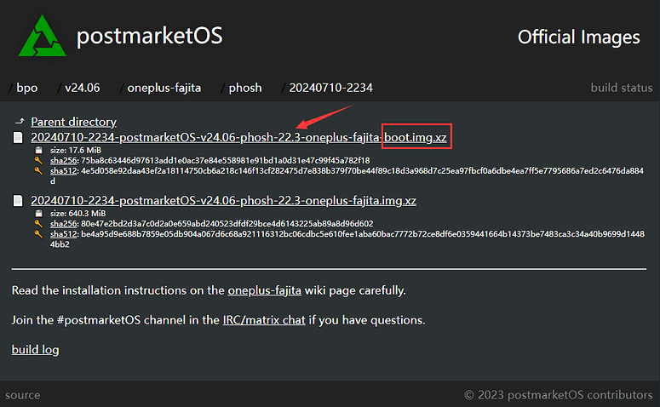This screenshot has height=407, width=660.
Task: Click the disk size icon beside 640.3 MiB
Action: point(38,214)
